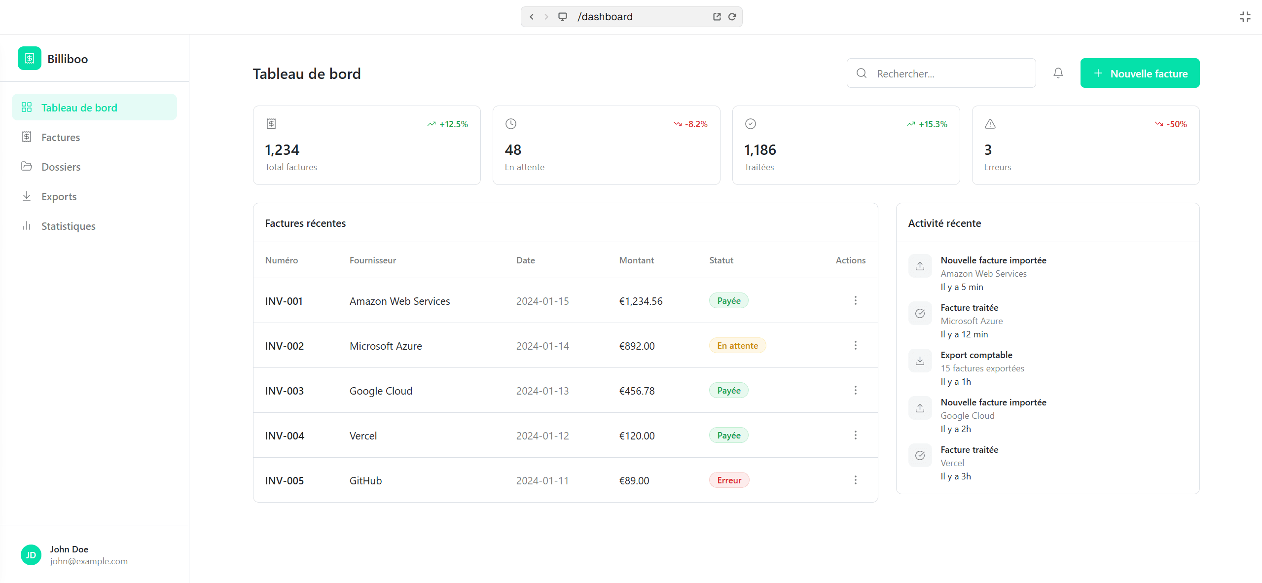Screen dimensions: 1262x583
Task: Click the notification bell icon
Action: [1057, 73]
